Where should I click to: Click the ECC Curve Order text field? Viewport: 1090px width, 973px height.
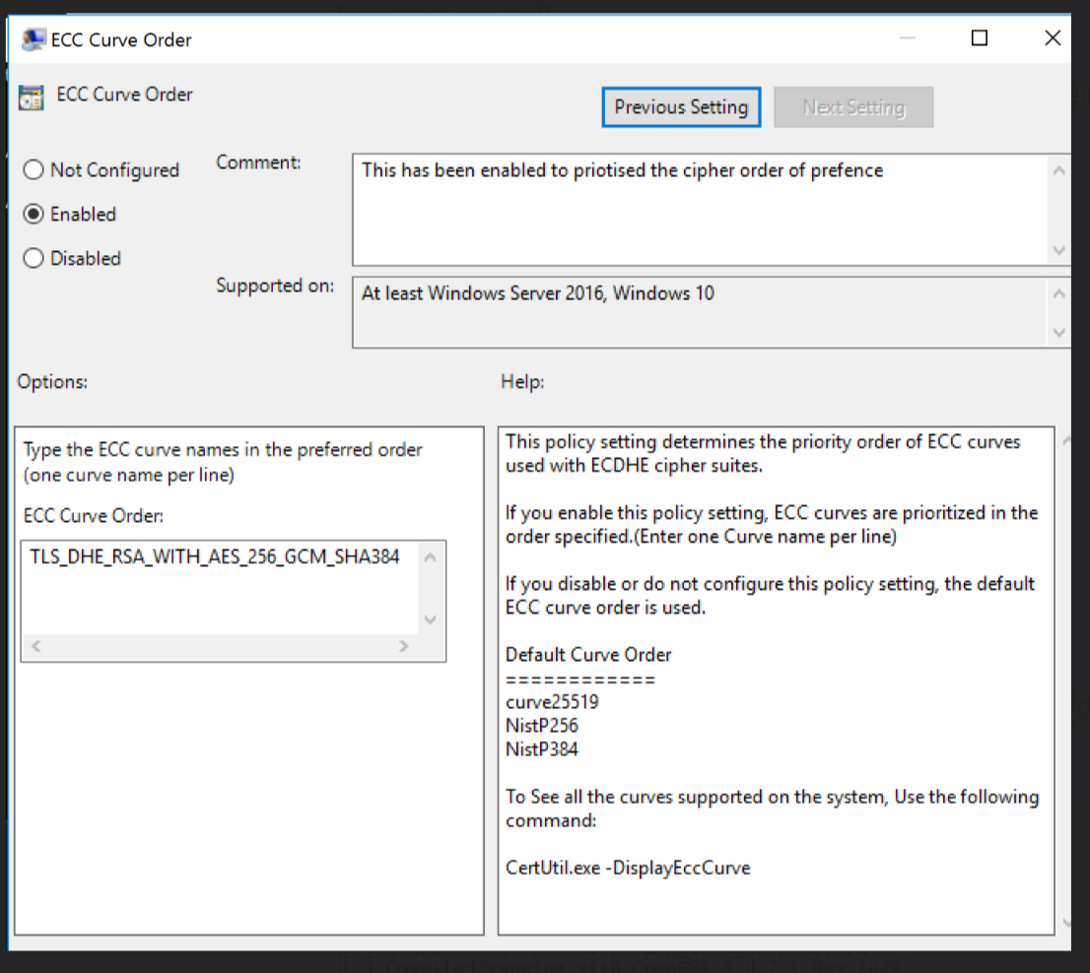click(222, 588)
